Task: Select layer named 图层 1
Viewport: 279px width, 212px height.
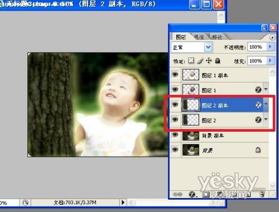Action: click(x=209, y=90)
